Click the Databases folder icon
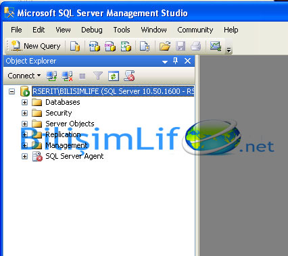The width and height of the screenshot is (288, 256). pos(37,102)
